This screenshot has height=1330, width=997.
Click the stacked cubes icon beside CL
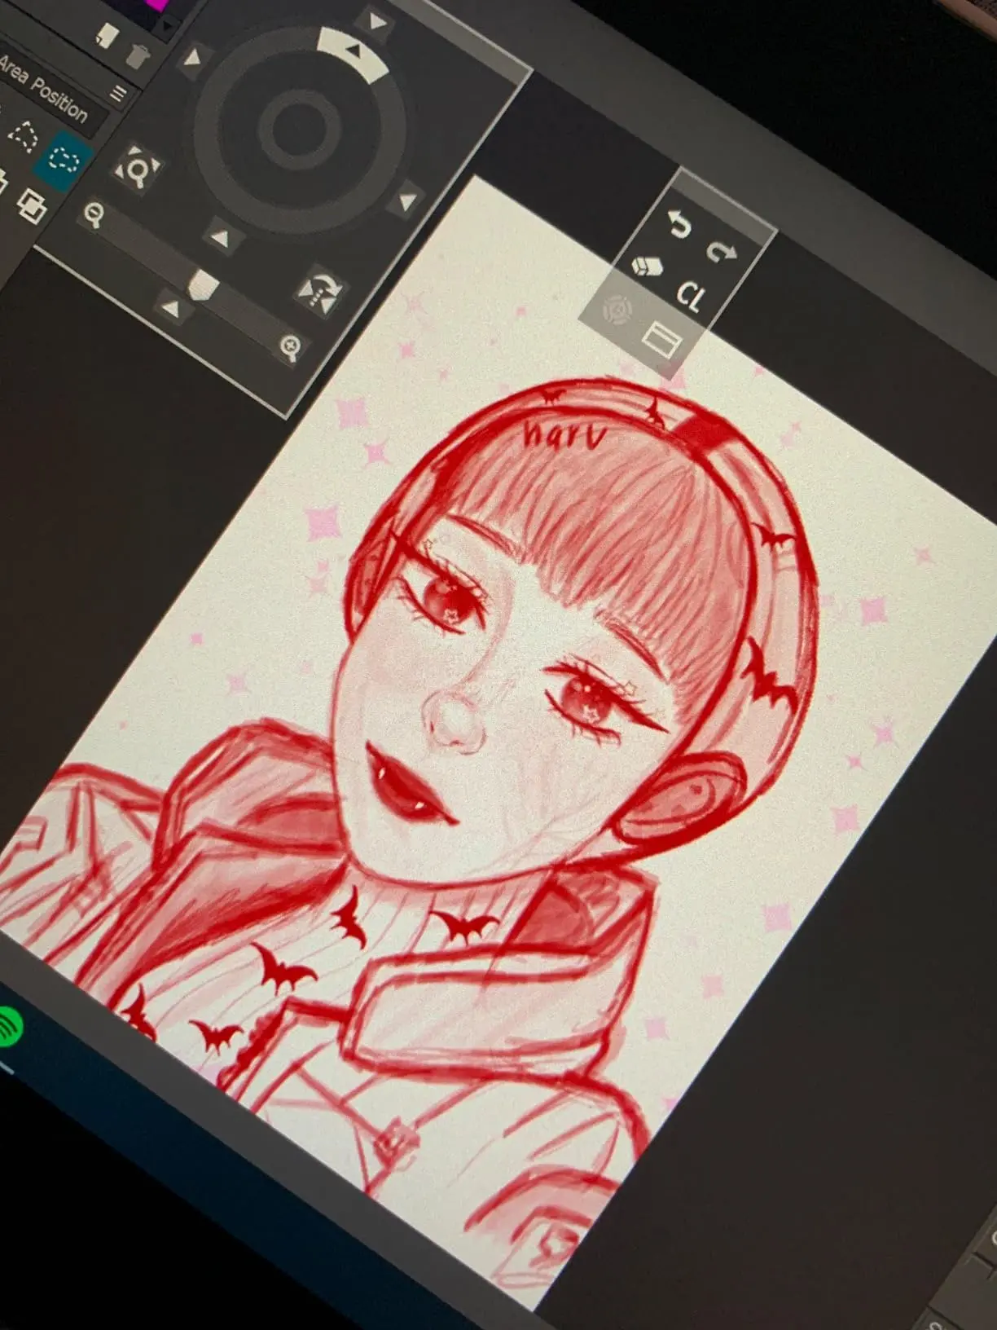point(648,266)
